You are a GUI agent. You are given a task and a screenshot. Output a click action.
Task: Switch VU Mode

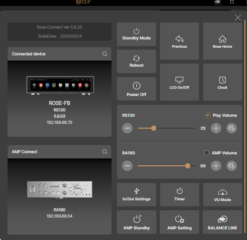click(x=222, y=195)
